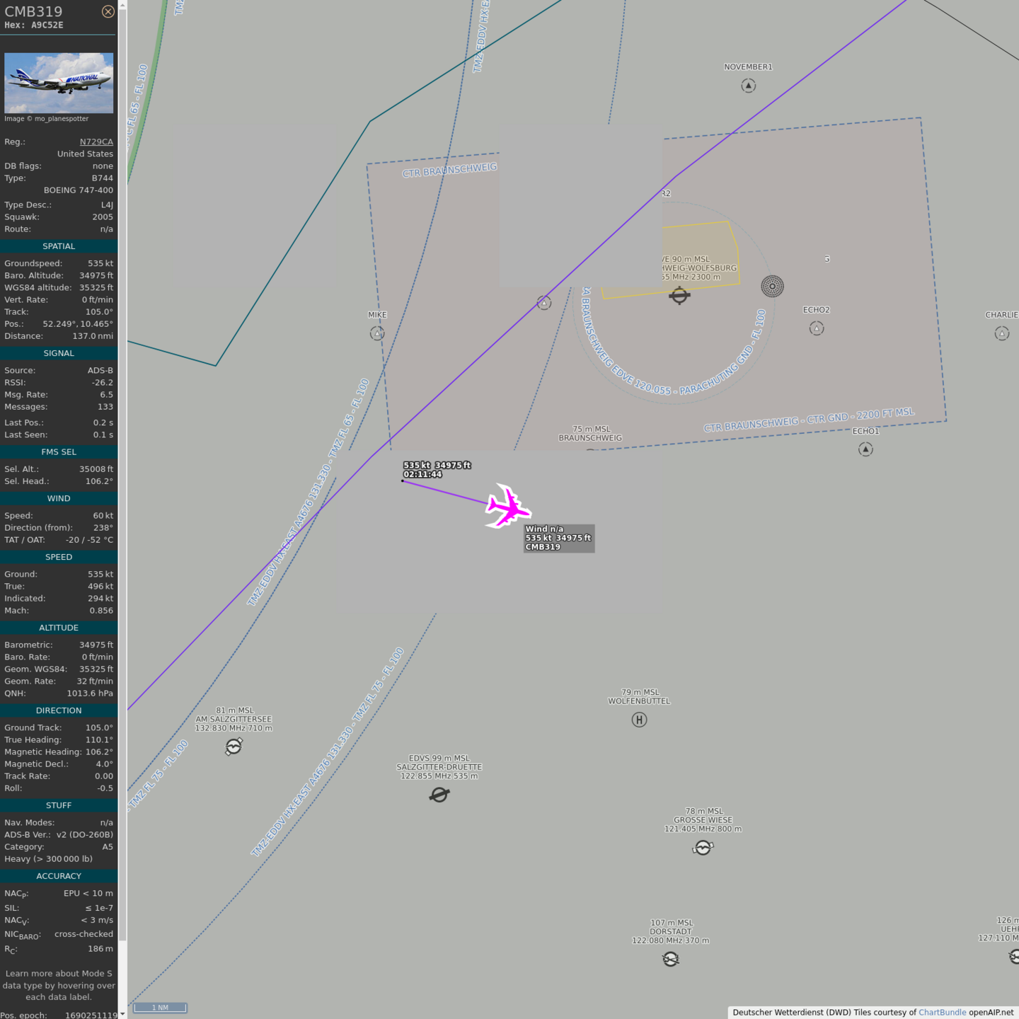Viewport: 1019px width, 1019px height.
Task: Close the CMB319 aircraft info panel
Action: click(108, 11)
